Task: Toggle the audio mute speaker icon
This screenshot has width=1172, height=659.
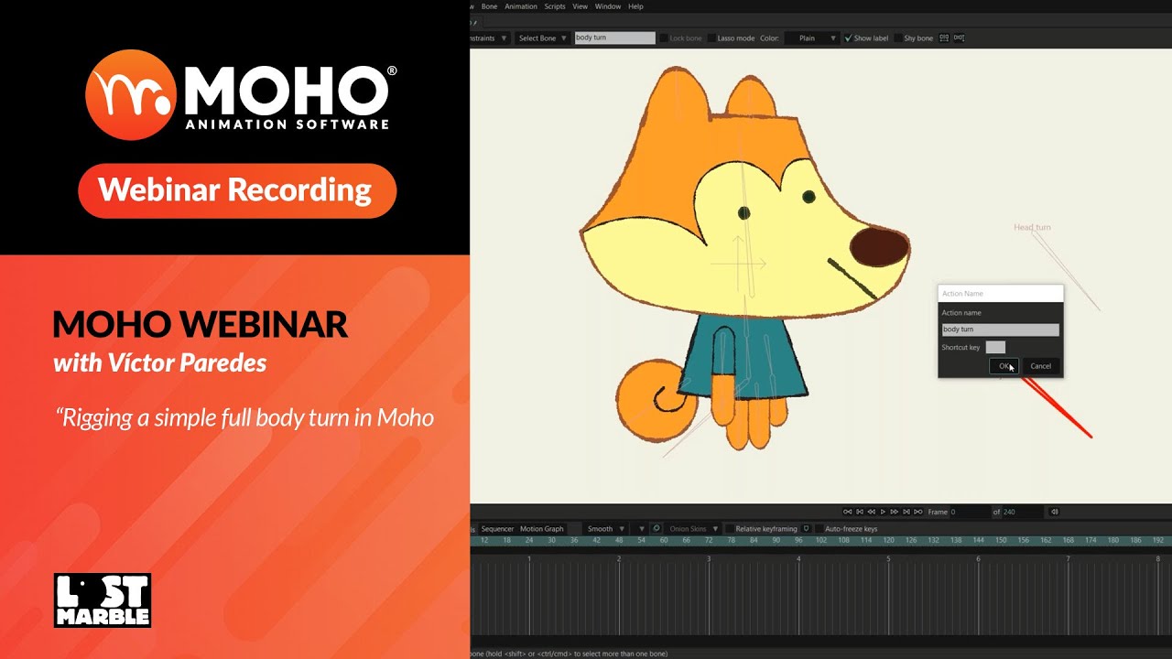Action: click(x=1055, y=512)
